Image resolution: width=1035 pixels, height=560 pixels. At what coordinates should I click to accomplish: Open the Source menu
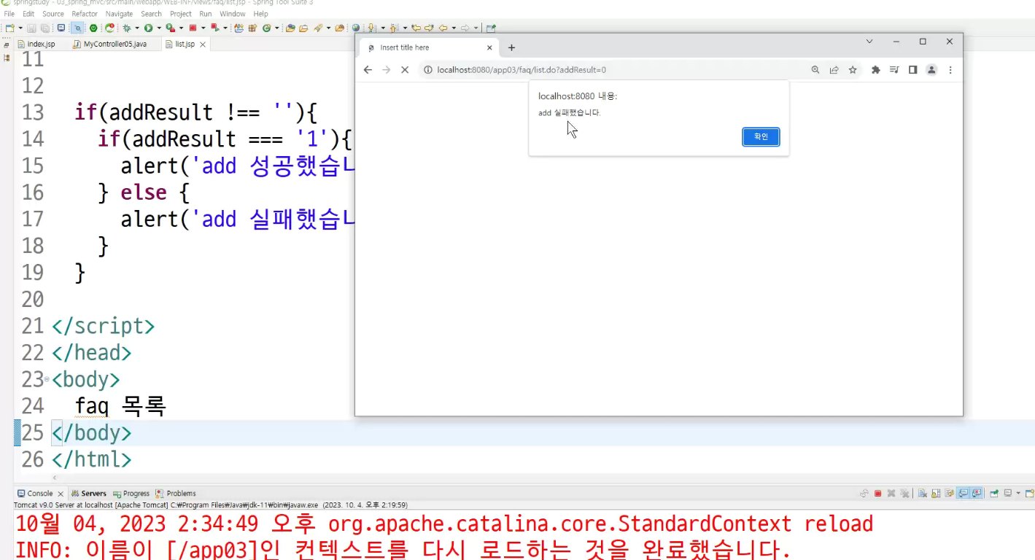point(53,14)
